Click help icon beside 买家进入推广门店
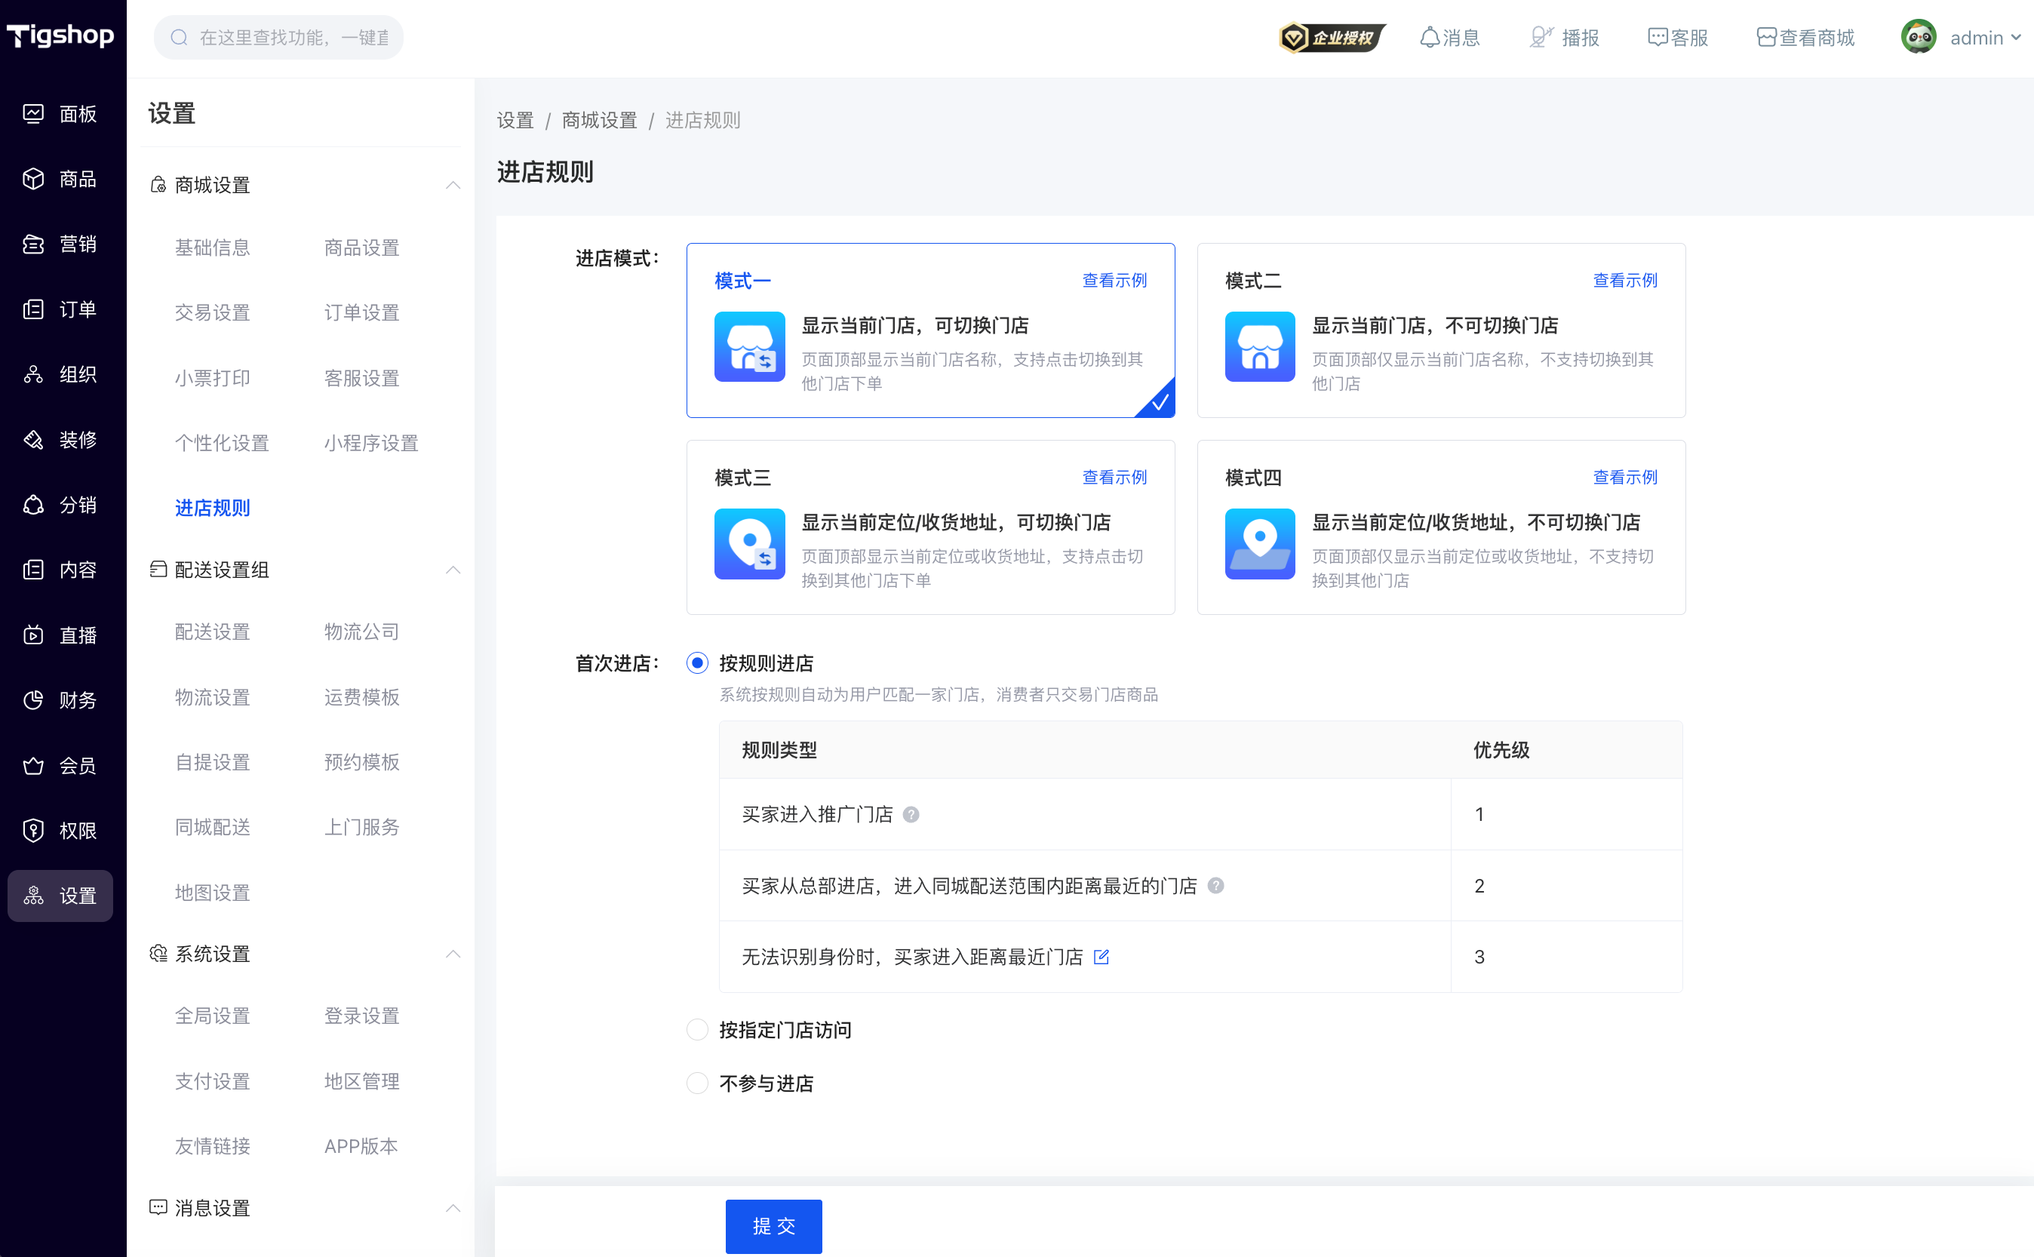2034x1257 pixels. click(x=911, y=815)
